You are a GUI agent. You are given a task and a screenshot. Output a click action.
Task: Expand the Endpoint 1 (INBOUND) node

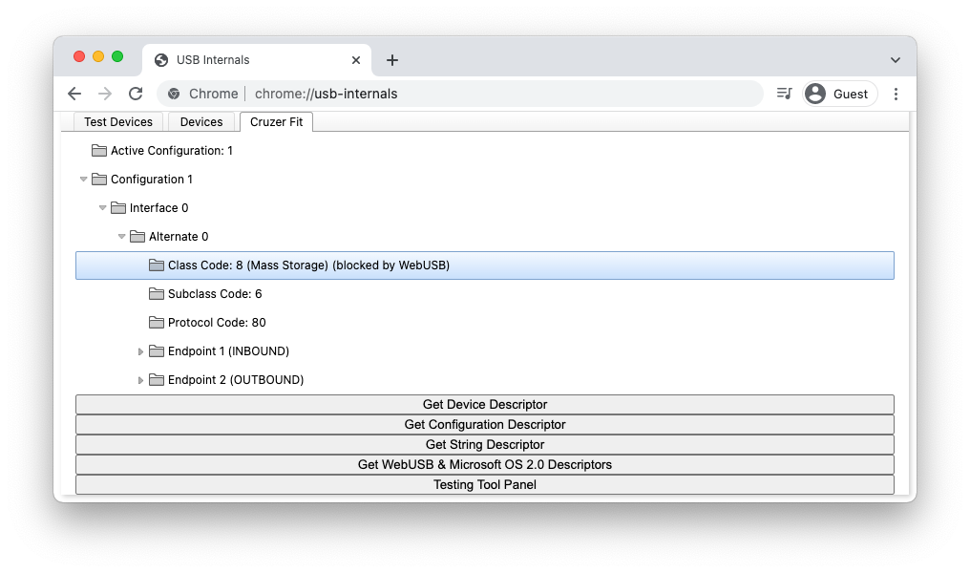pyautogui.click(x=140, y=351)
